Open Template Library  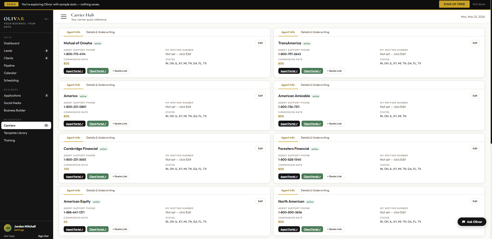(x=26, y=133)
